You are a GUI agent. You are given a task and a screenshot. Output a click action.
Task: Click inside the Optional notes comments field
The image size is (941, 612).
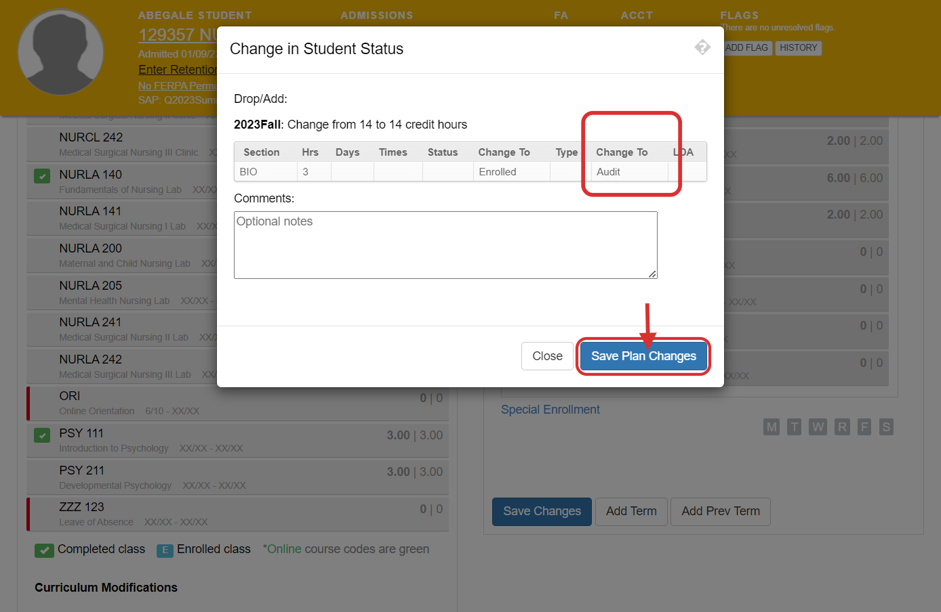[x=445, y=245]
